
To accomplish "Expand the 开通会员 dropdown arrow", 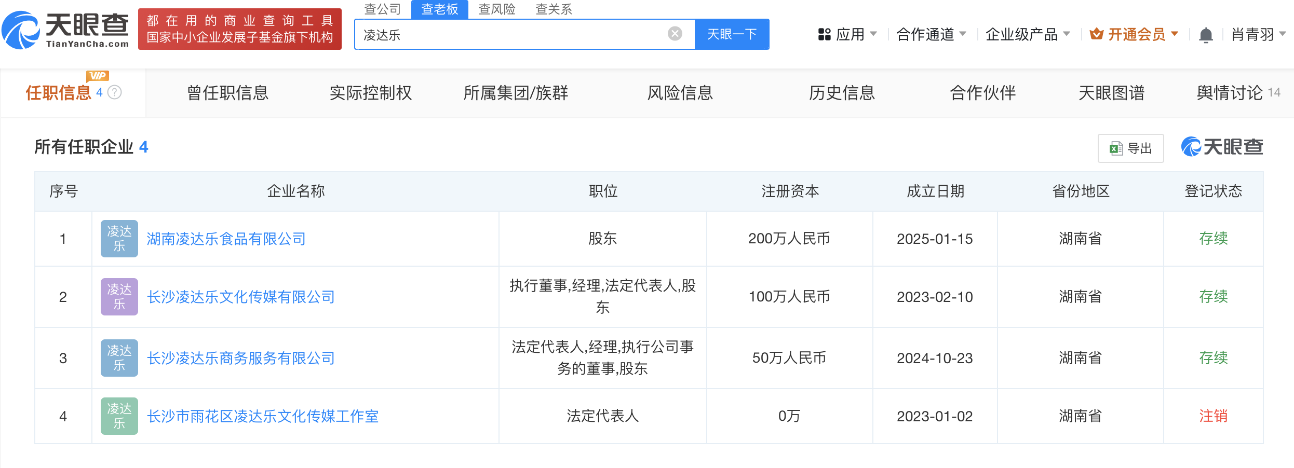I will point(1175,34).
